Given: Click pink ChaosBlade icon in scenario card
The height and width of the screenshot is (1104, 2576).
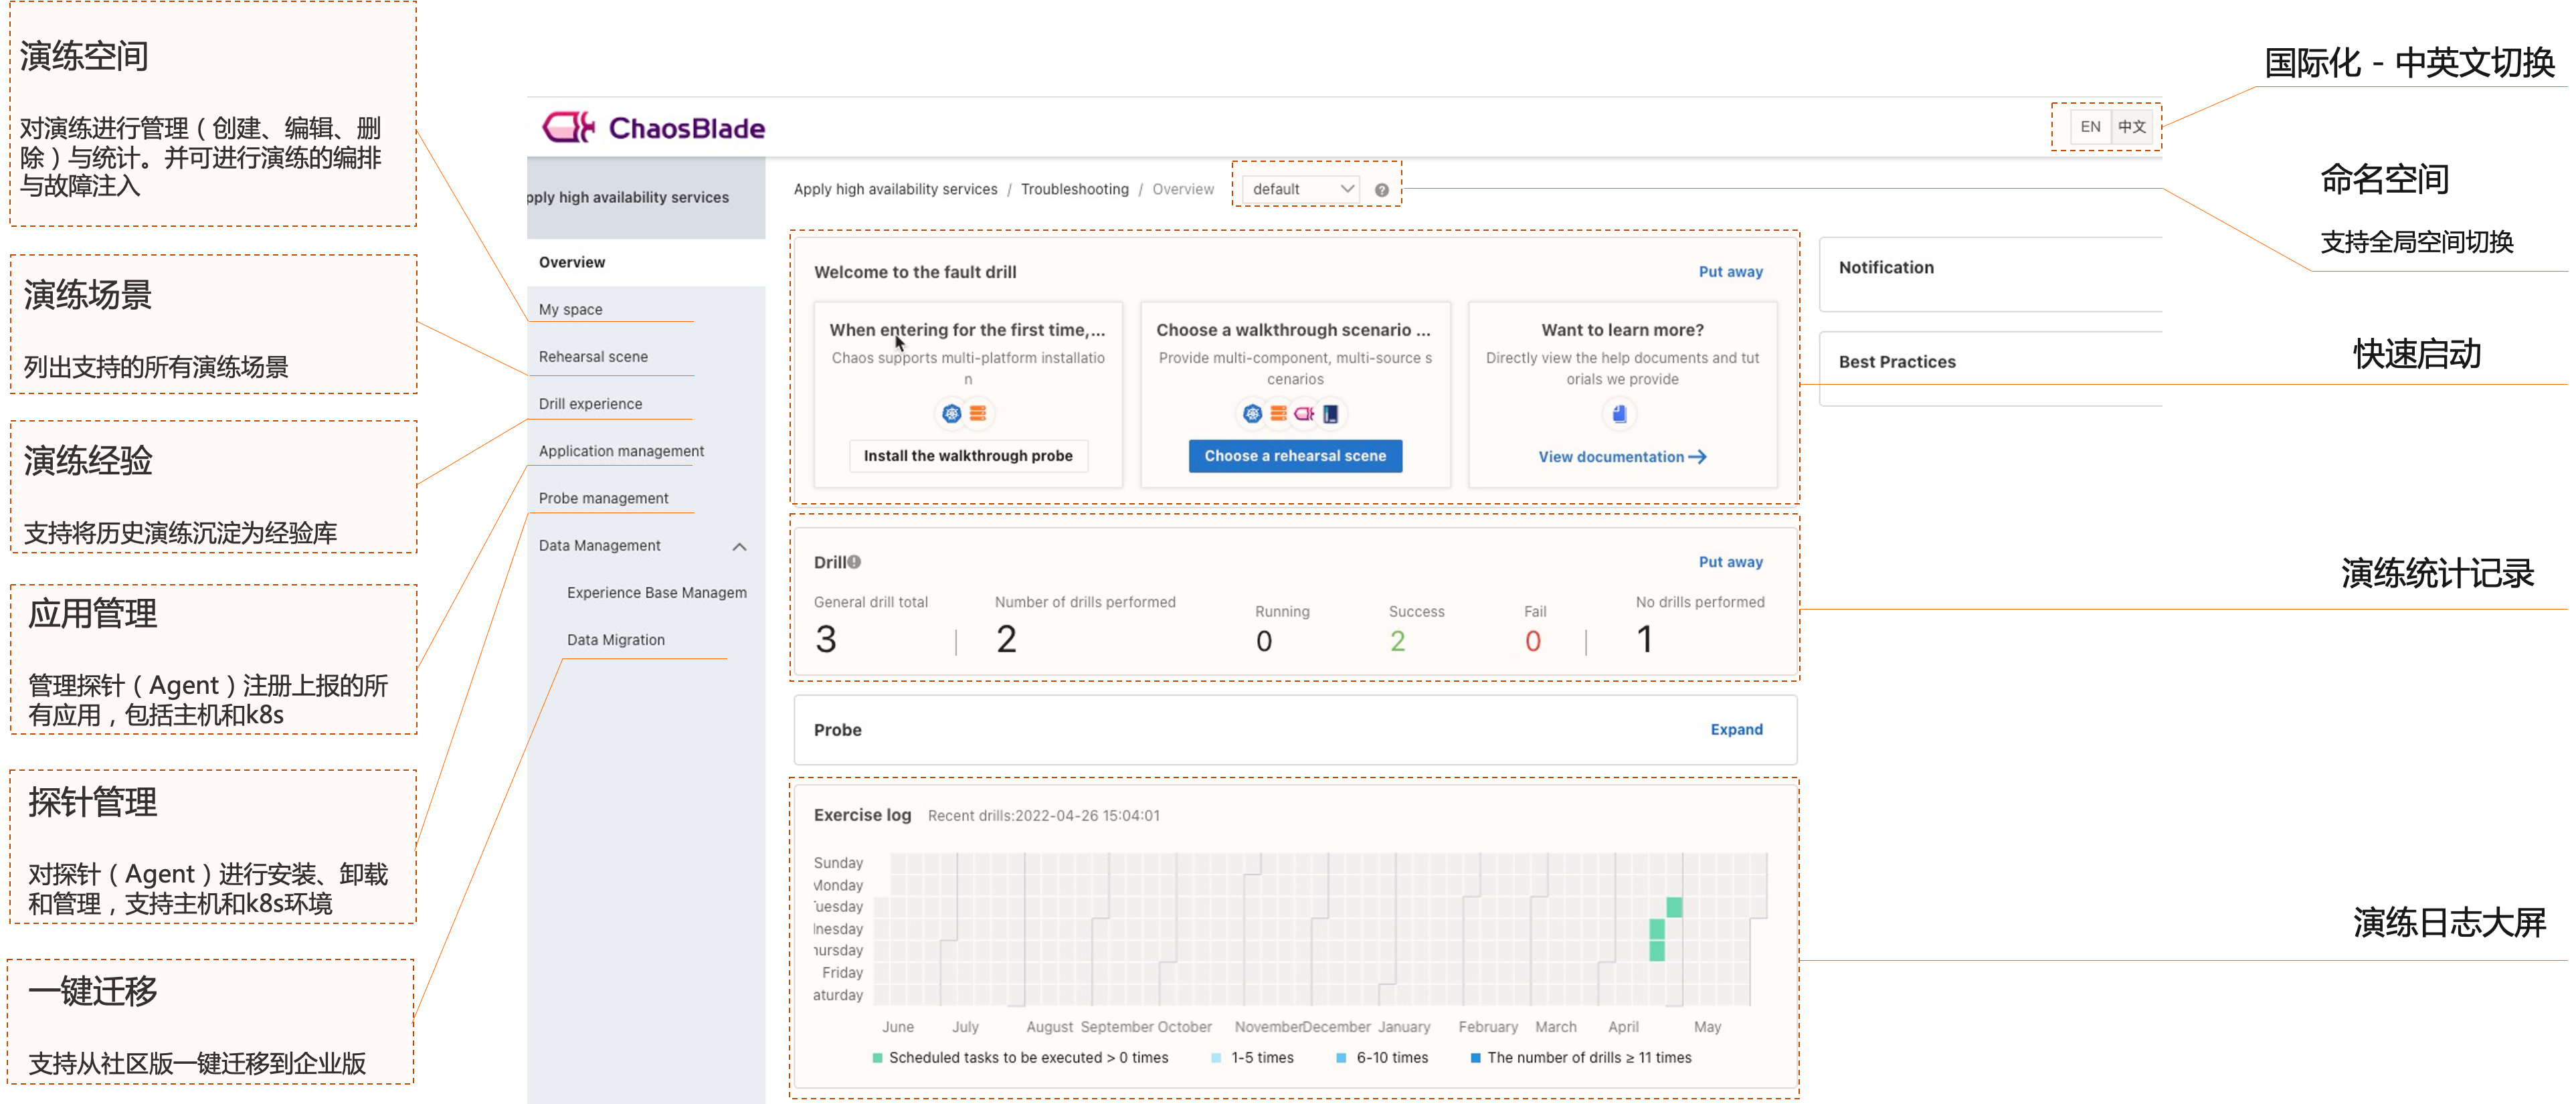Looking at the screenshot, I should point(1304,413).
